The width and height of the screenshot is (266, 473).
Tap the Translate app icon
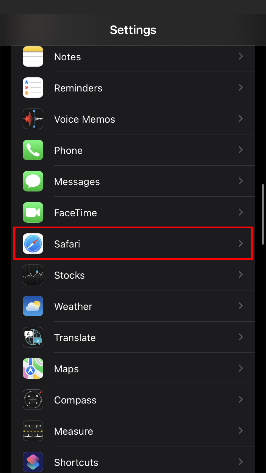click(x=33, y=337)
